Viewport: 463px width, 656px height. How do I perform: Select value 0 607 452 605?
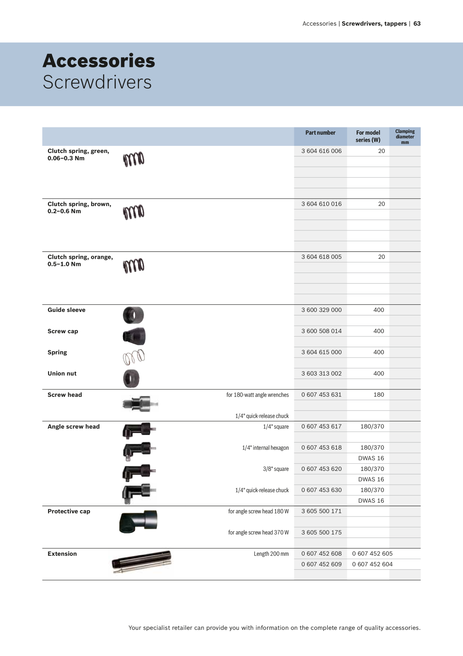coord(372,554)
